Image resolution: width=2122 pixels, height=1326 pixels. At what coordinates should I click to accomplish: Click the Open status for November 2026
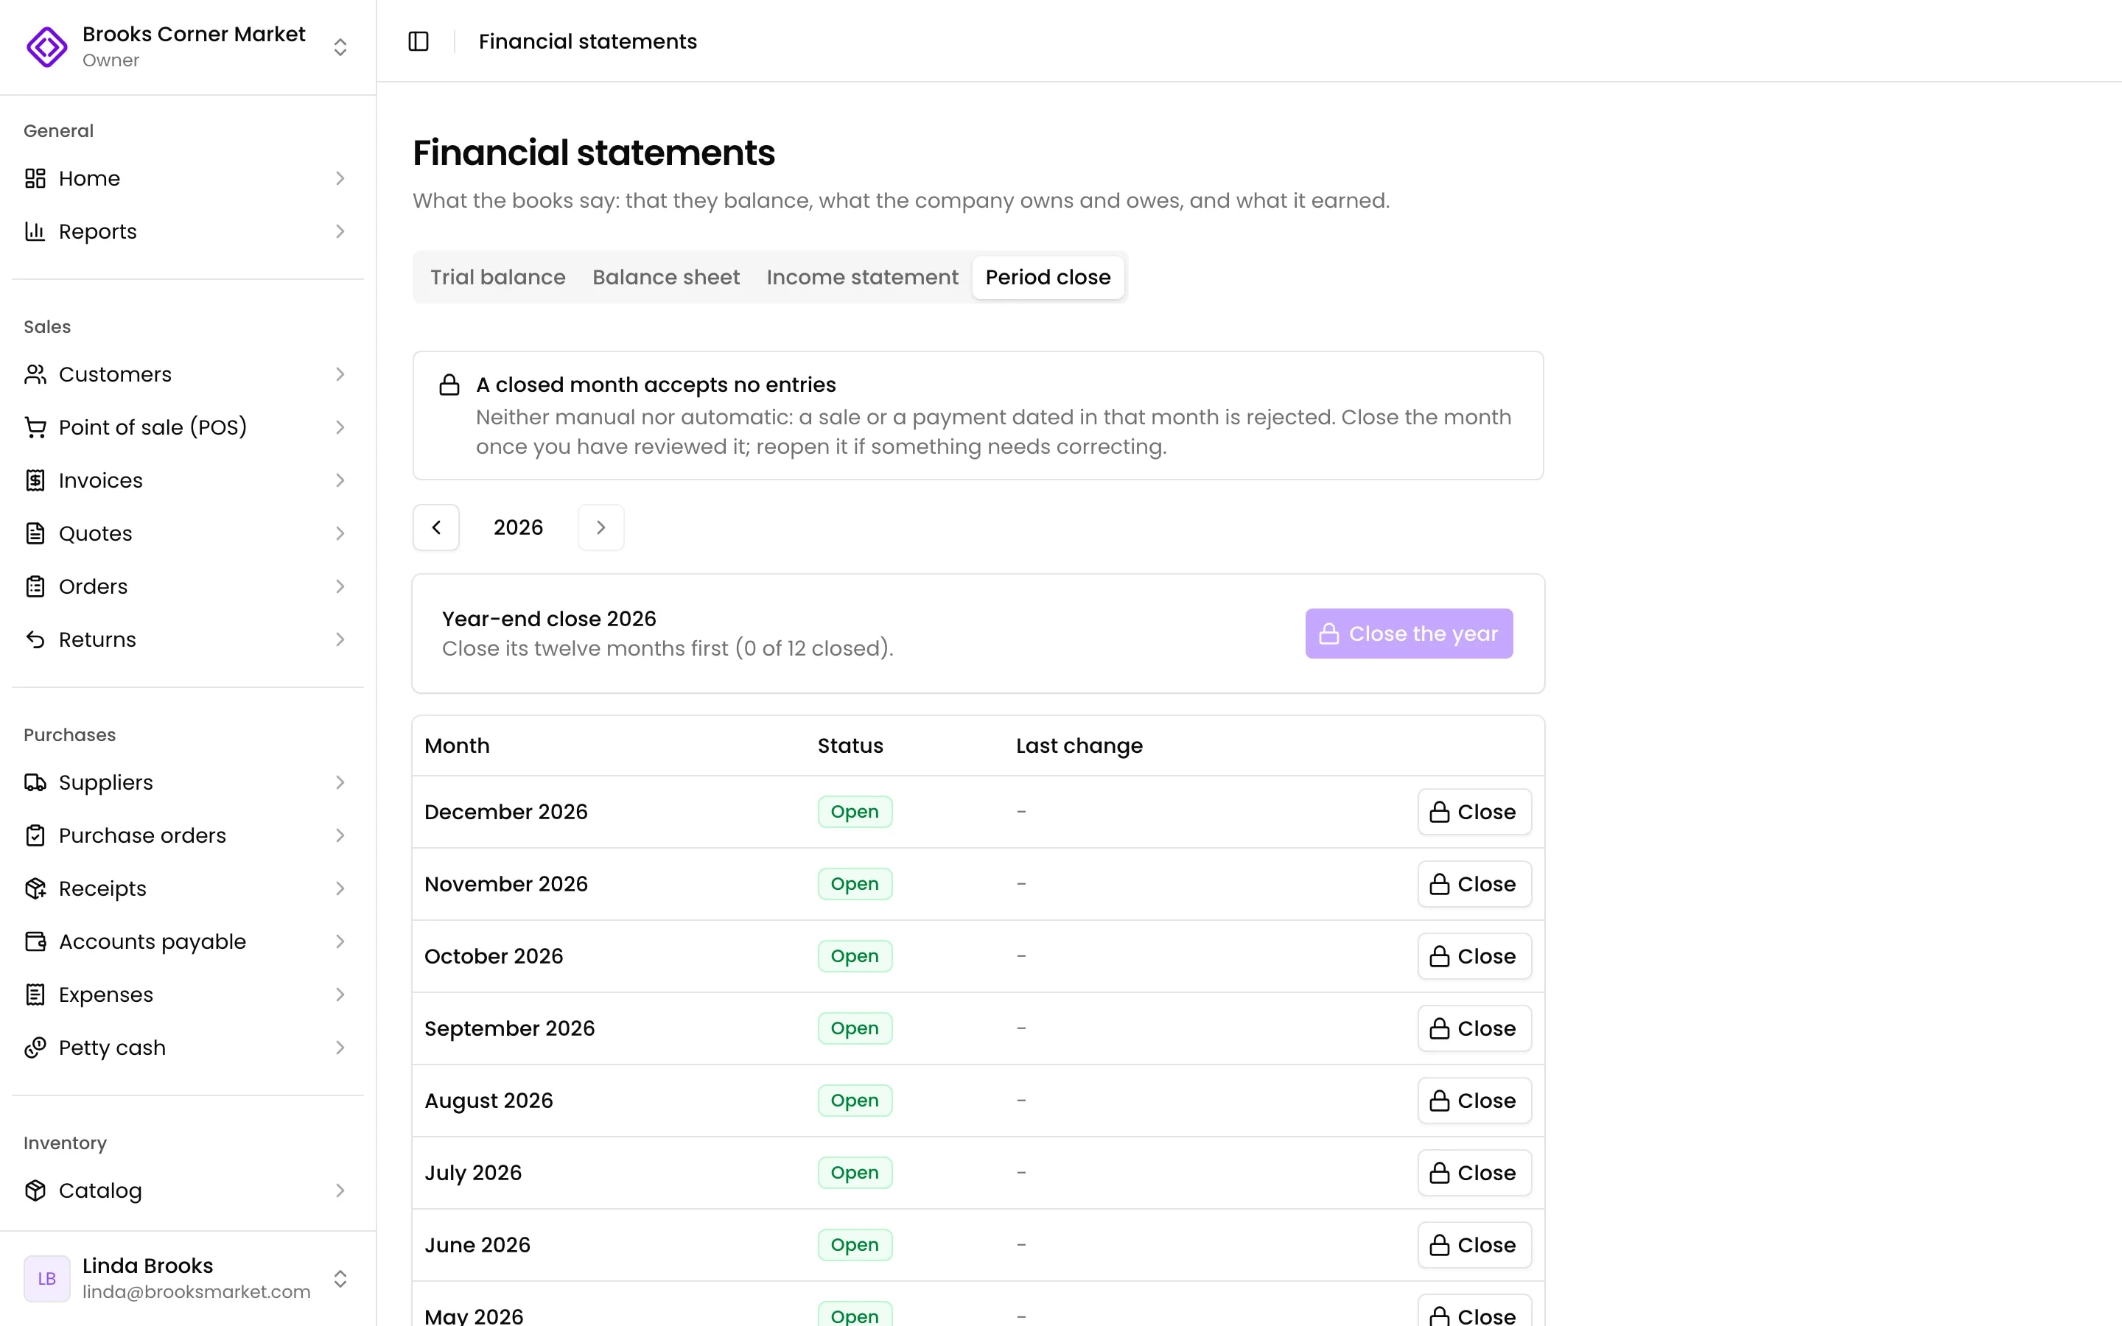[855, 884]
